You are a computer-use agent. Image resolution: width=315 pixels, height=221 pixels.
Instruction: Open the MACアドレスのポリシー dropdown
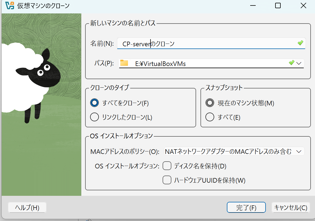click(x=233, y=151)
